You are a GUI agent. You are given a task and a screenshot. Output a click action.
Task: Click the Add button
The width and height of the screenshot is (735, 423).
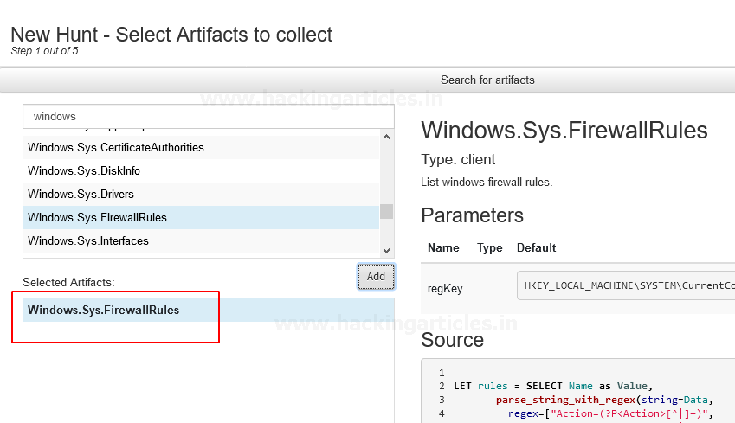pyautogui.click(x=376, y=277)
